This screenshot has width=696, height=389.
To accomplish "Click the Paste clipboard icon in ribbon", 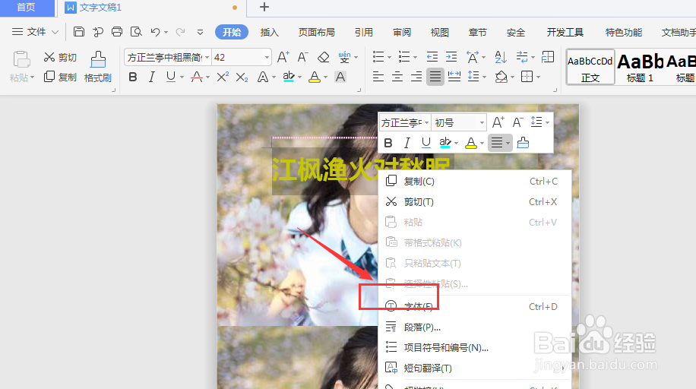I will click(21, 59).
